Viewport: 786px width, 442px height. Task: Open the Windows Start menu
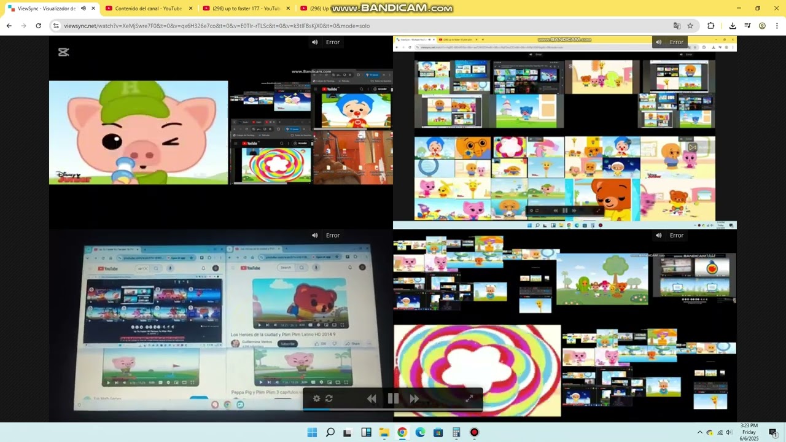coord(312,432)
